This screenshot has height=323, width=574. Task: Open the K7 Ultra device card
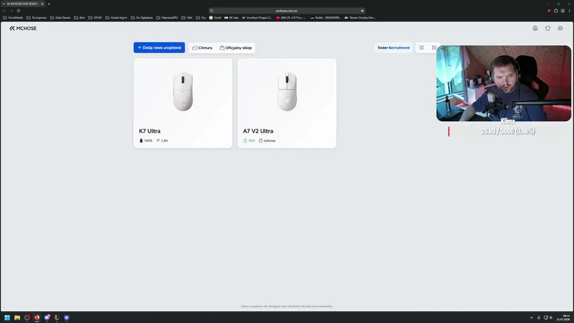tap(182, 103)
